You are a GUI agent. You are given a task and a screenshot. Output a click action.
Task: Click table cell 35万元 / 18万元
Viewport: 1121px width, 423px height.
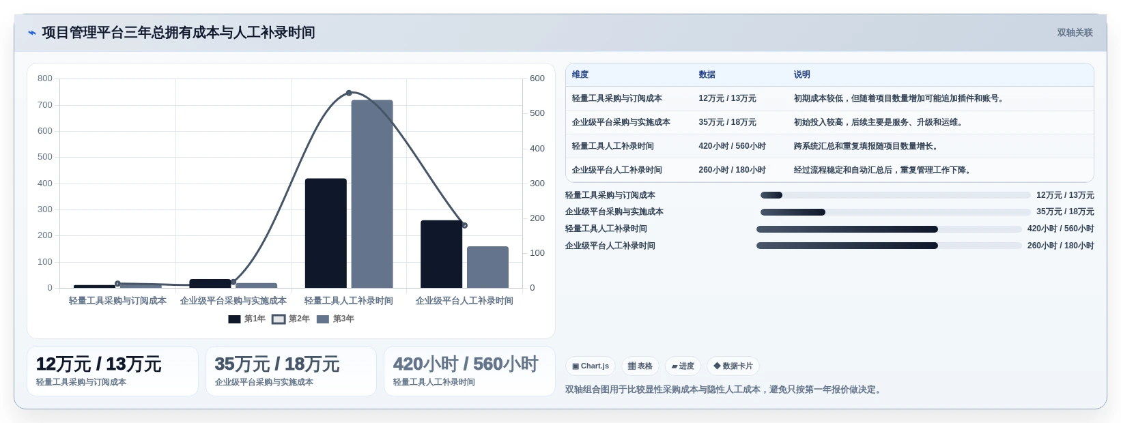point(727,122)
